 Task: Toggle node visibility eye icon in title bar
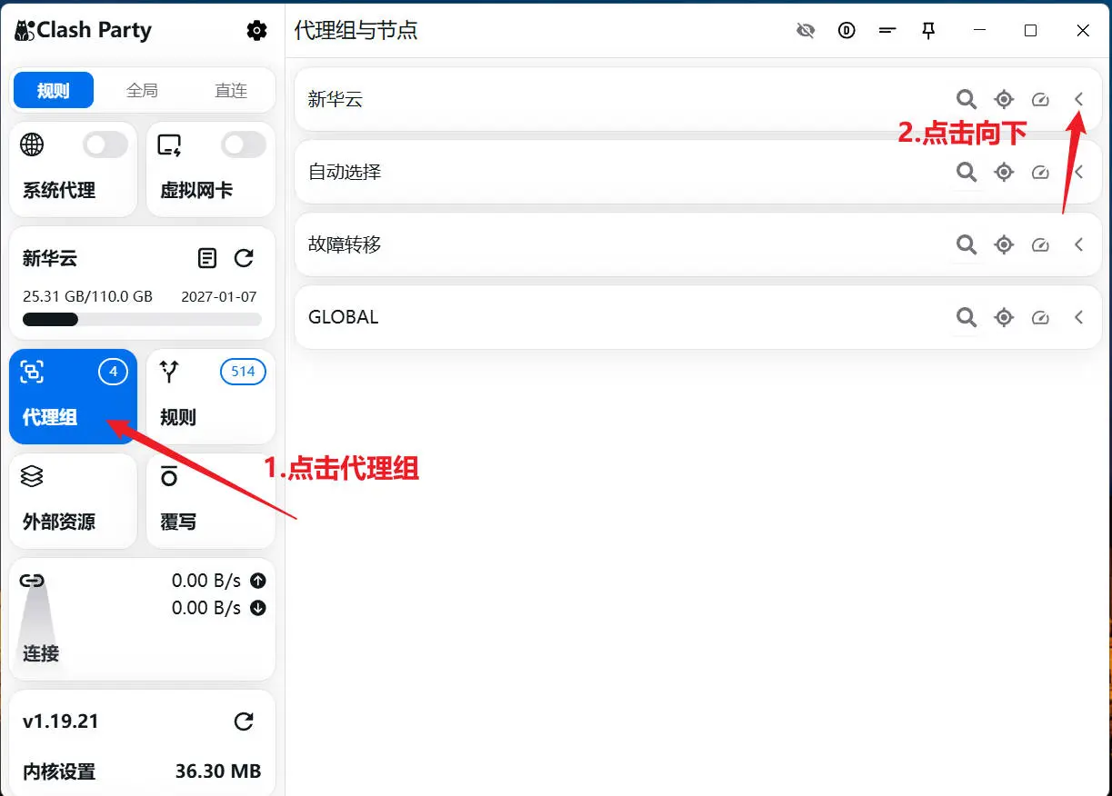(x=806, y=30)
